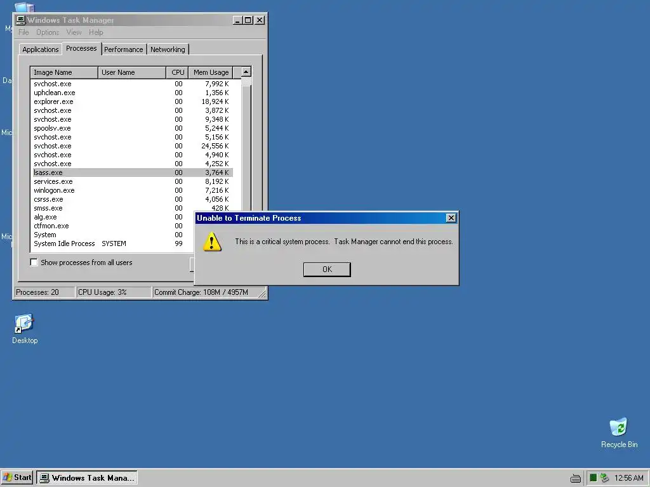Click the Task Manager resize grip corner
This screenshot has width=650, height=487.
tap(262, 294)
